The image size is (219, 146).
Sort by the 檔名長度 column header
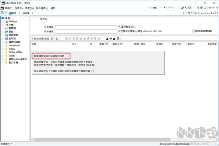point(212,44)
